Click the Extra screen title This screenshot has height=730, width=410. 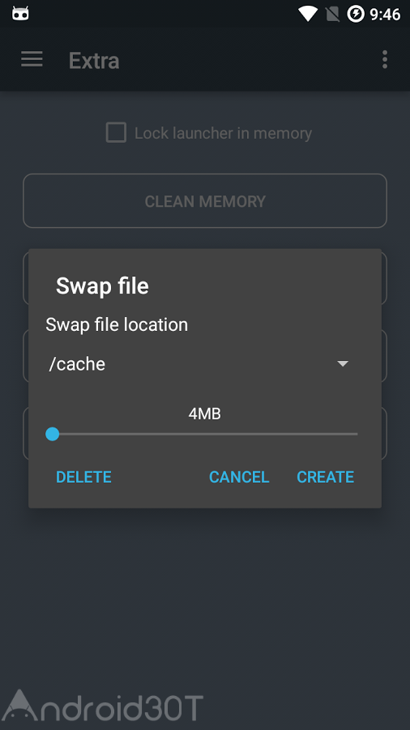(94, 61)
